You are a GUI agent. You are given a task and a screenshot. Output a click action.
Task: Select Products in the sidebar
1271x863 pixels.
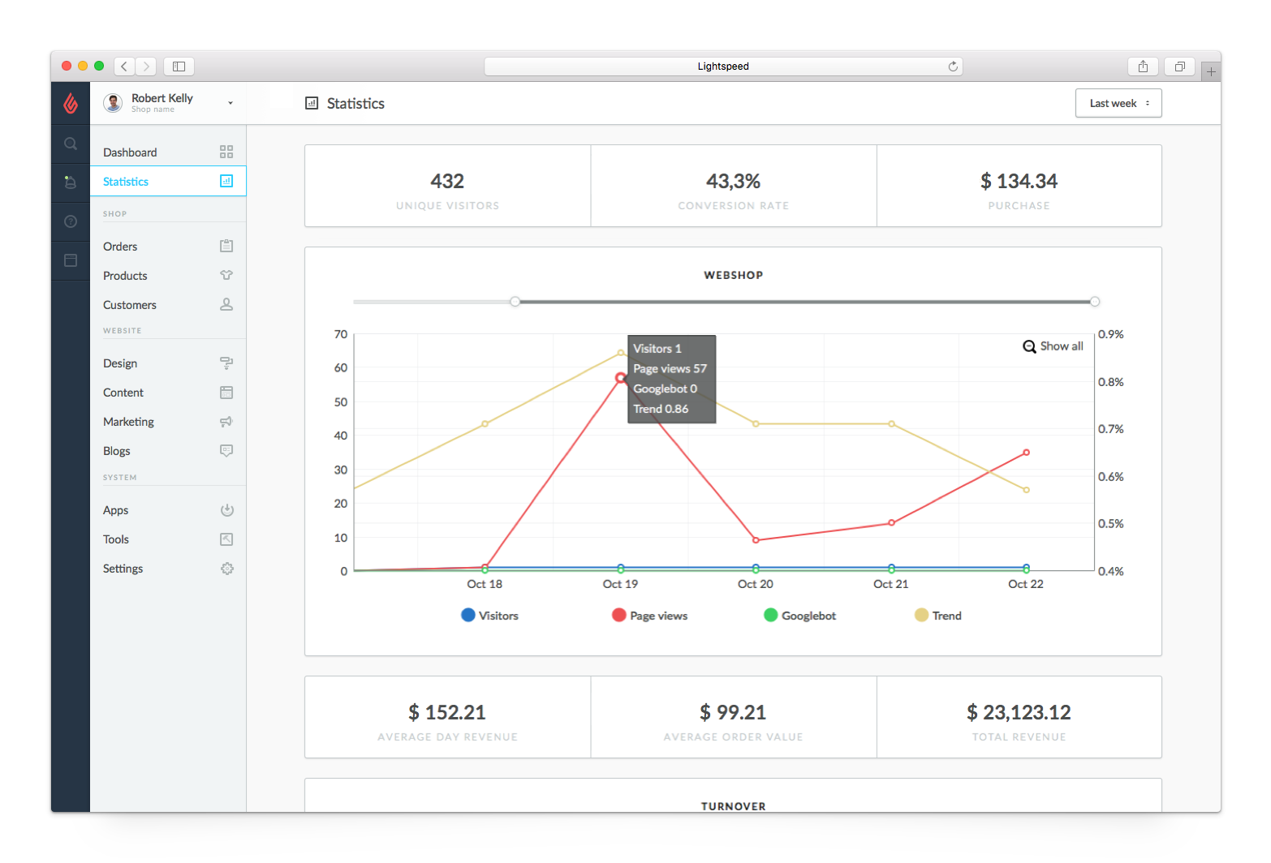[125, 276]
